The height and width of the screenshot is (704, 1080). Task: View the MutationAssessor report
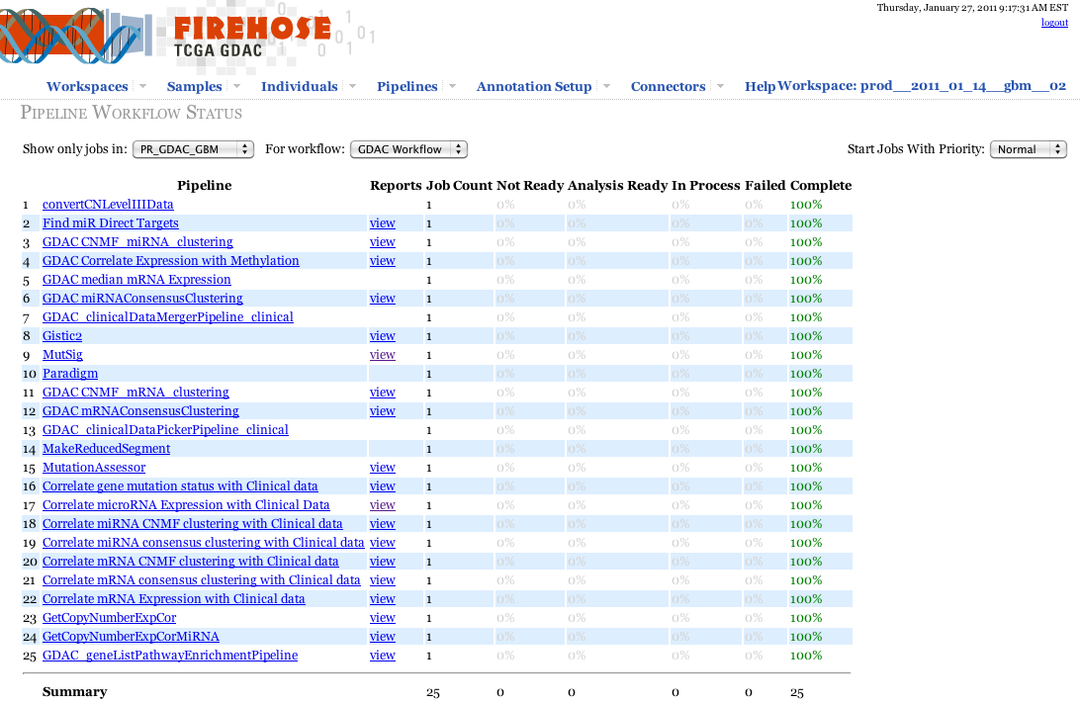pos(382,468)
